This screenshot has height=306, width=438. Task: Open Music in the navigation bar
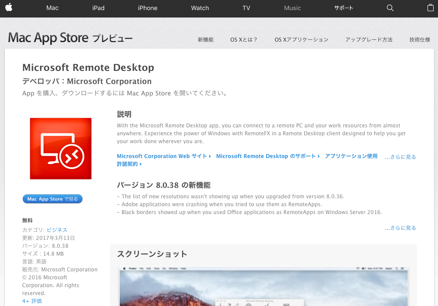292,8
